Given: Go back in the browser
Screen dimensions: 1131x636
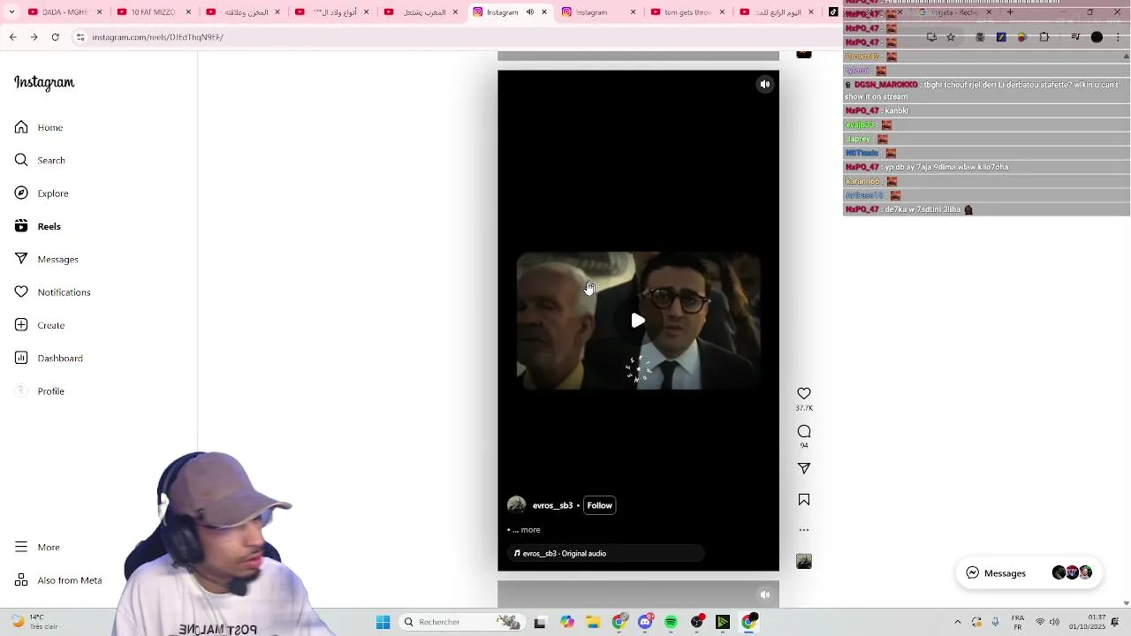Looking at the screenshot, I should 12,37.
